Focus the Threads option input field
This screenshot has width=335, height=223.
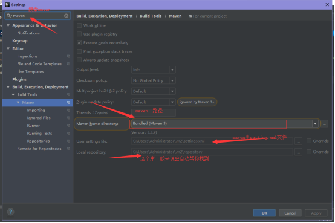tap(154, 112)
